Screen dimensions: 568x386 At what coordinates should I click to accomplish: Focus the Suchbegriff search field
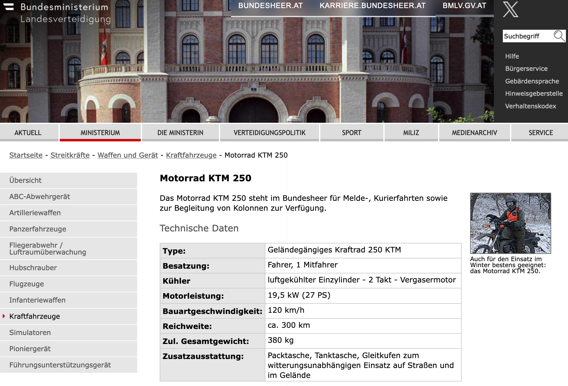(x=528, y=36)
